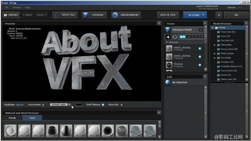Click the Reset All refresh icon

pyautogui.click(x=56, y=15)
